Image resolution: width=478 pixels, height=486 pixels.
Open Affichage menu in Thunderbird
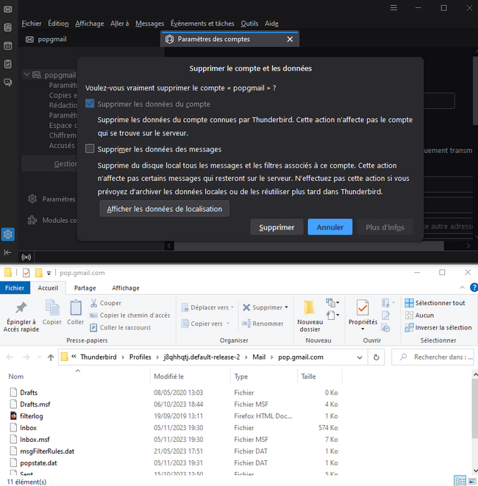point(90,24)
